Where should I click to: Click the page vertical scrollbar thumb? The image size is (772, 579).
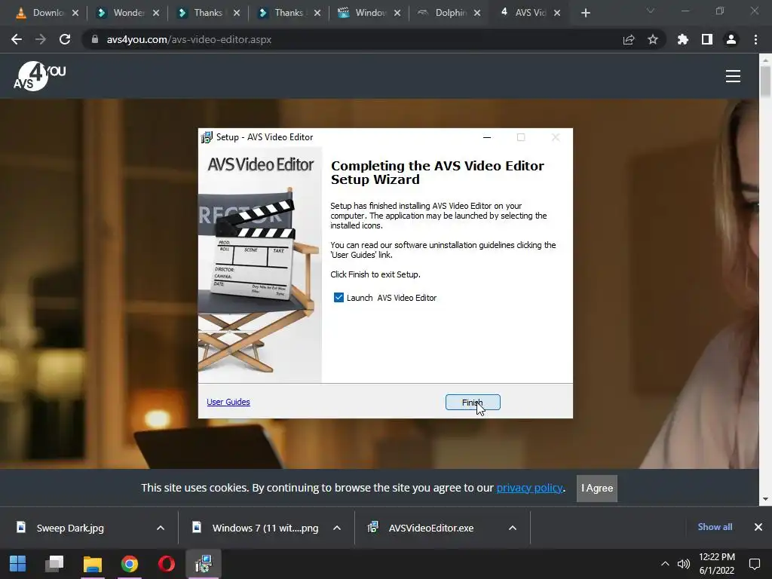point(765,81)
